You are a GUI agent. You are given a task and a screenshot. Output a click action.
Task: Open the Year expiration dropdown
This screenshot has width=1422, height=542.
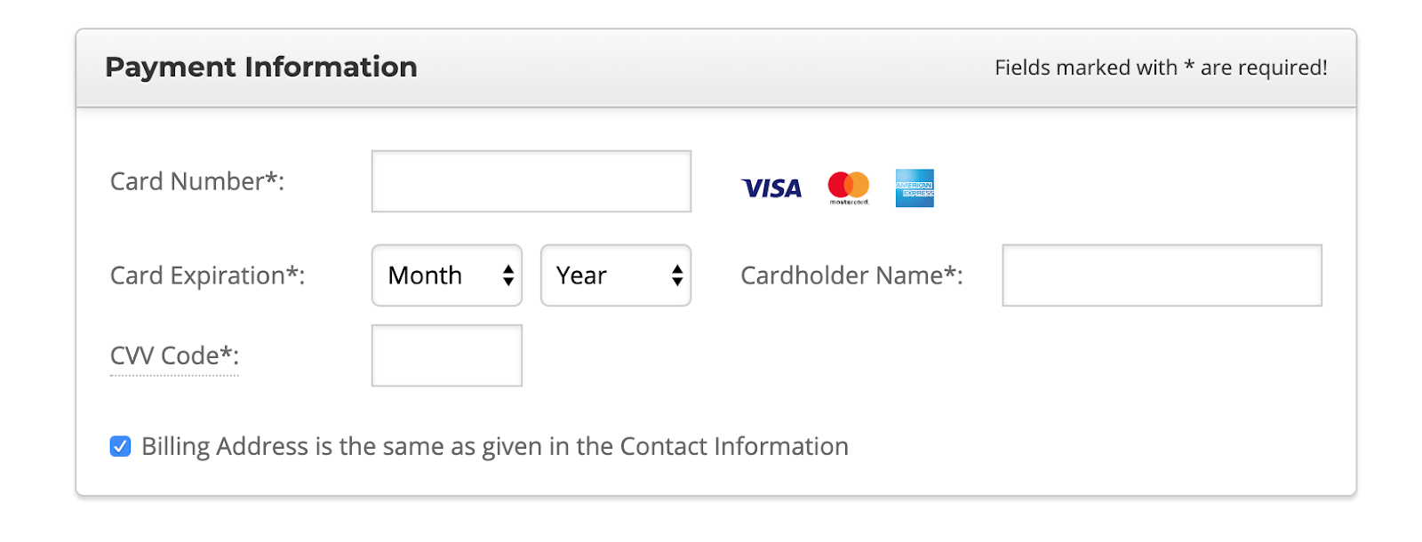(x=616, y=275)
